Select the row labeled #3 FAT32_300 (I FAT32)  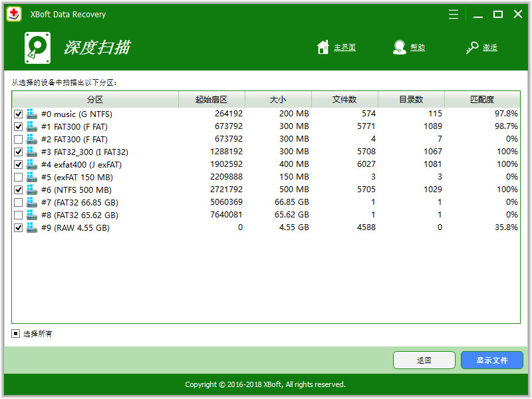[x=265, y=152]
